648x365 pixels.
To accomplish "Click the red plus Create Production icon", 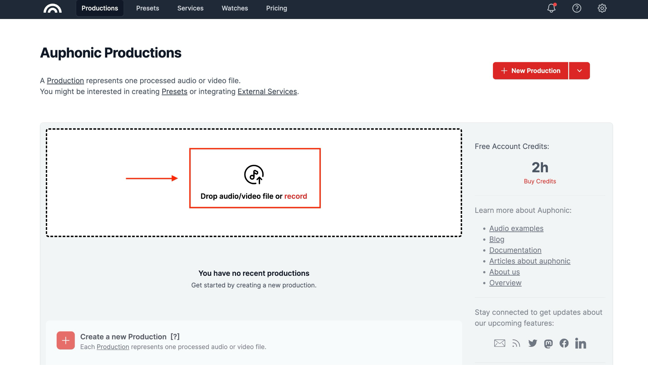I will click(x=66, y=340).
